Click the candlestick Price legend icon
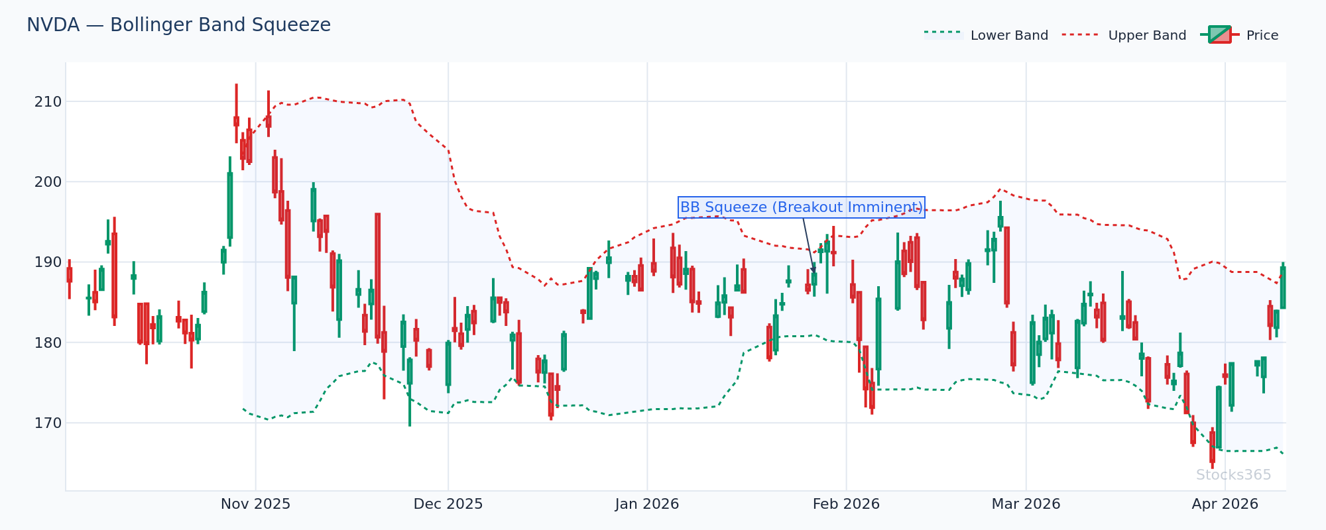1326x530 pixels. (1219, 34)
